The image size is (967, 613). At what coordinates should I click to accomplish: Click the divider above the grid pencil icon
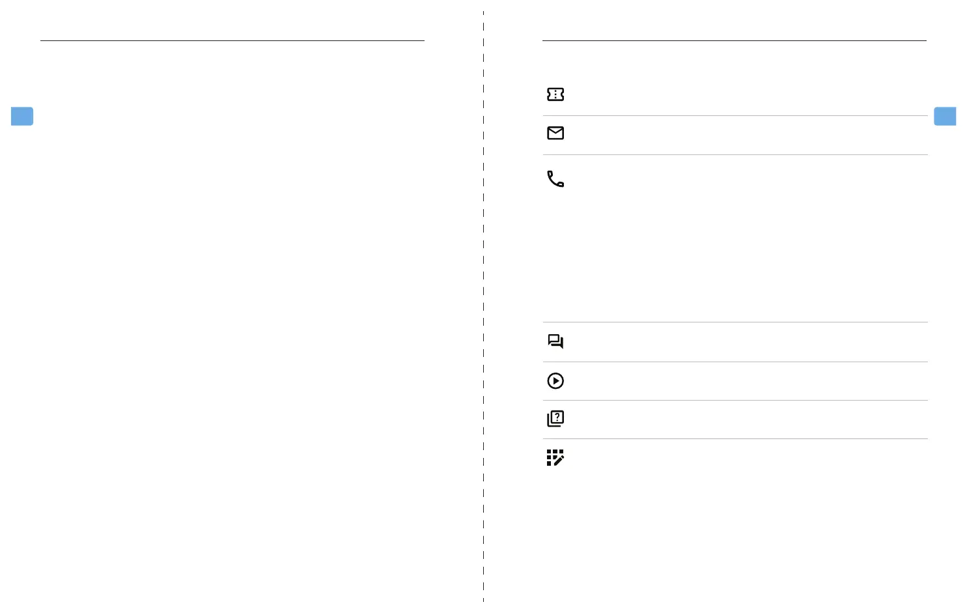[735, 438]
